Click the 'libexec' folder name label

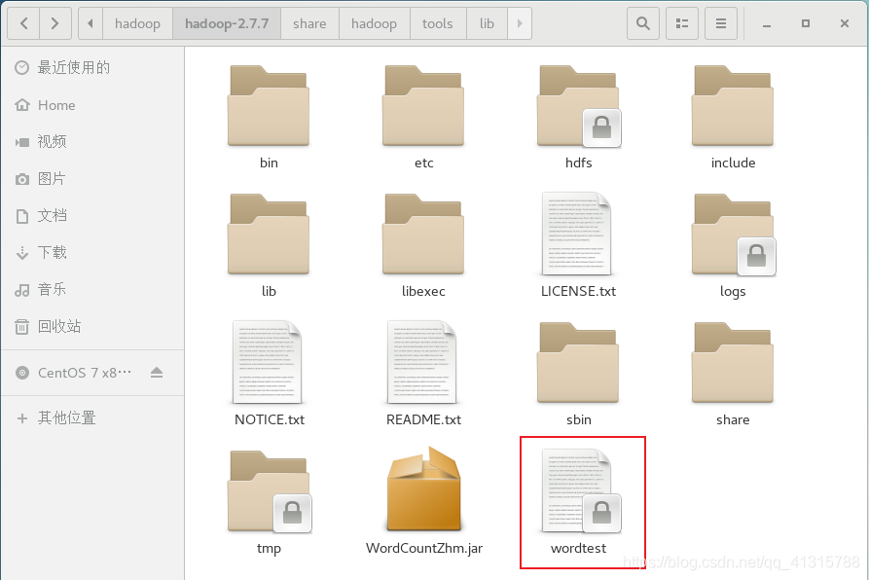(x=423, y=291)
